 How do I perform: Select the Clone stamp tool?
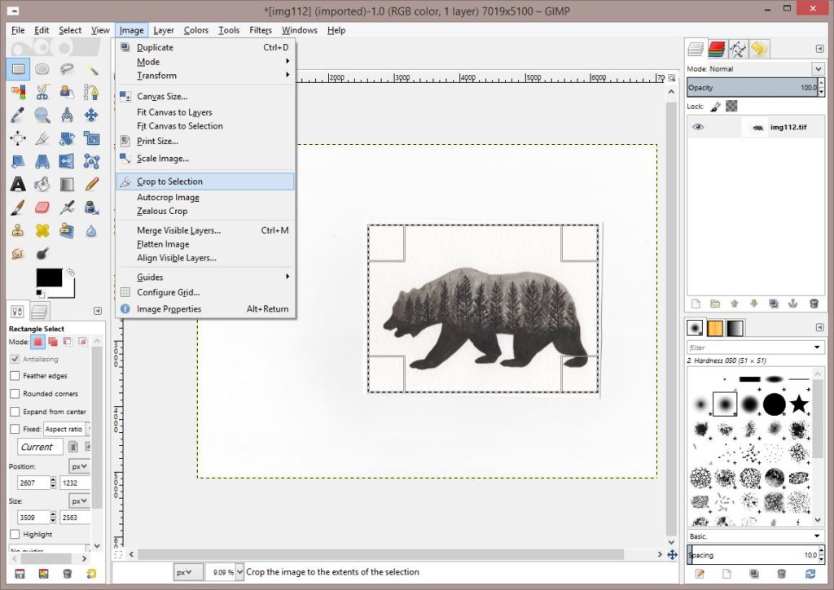[18, 230]
